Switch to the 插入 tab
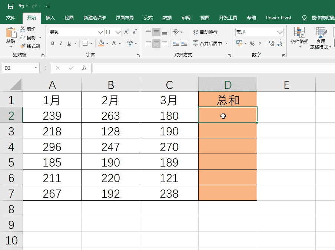The image size is (335, 250). (x=50, y=18)
